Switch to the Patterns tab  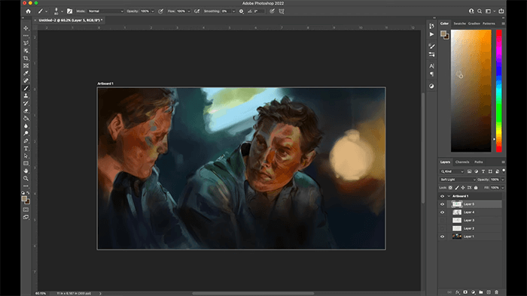[489, 23]
